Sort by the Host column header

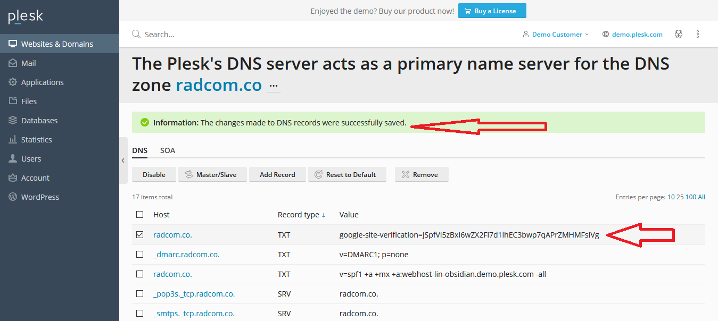[x=161, y=215]
